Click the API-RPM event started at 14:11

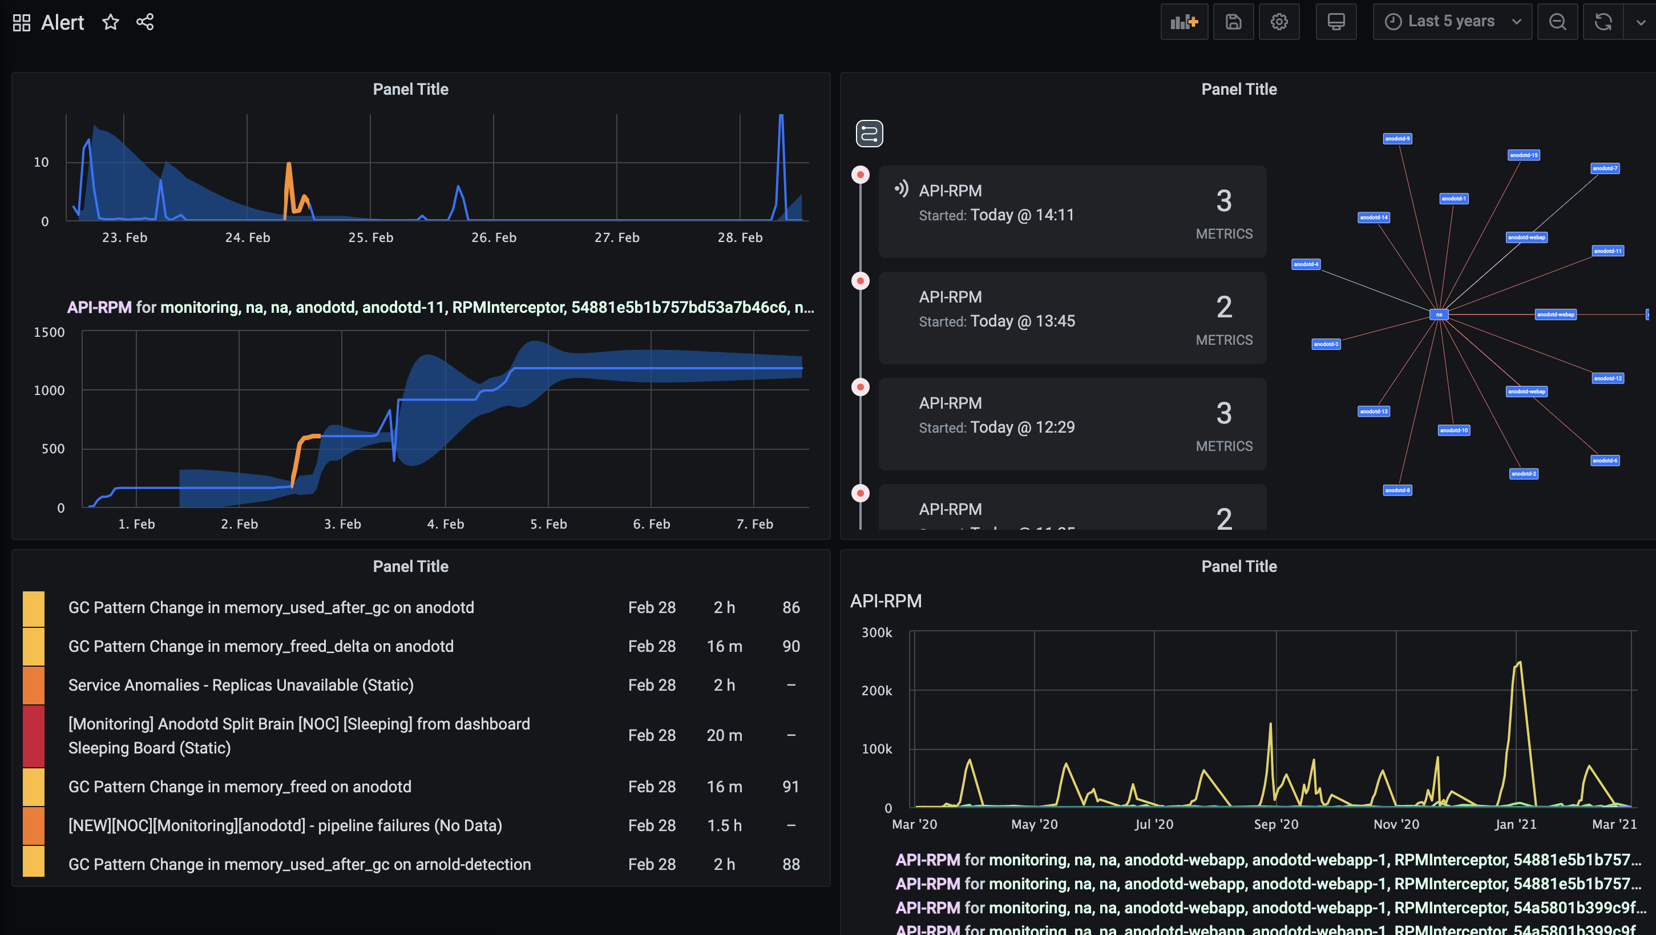pyautogui.click(x=1072, y=211)
